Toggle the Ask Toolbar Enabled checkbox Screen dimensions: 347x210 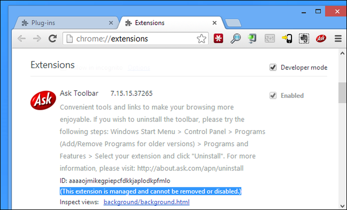273,95
